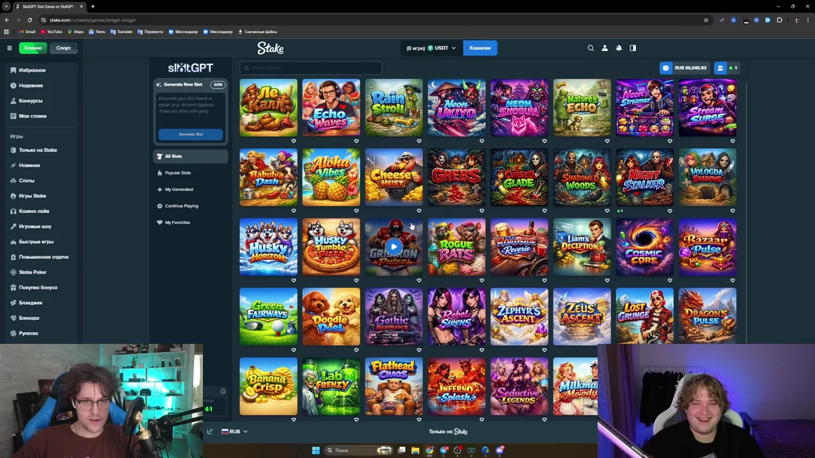Go back with browser back arrow

click(7, 20)
